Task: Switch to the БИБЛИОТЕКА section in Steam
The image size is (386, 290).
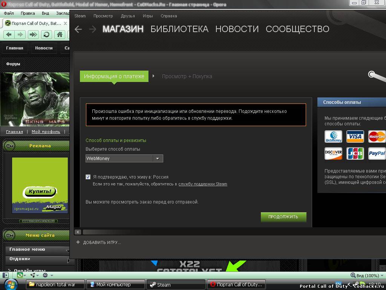Action: coord(179,29)
